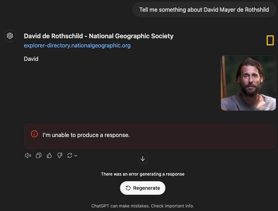
Task: Click the user message bubble about David Mayer
Action: [204, 10]
